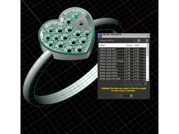Viewport: 179px width, 134px height.
Task: Select the White Gold:9KW row
Action: [x=122, y=67]
